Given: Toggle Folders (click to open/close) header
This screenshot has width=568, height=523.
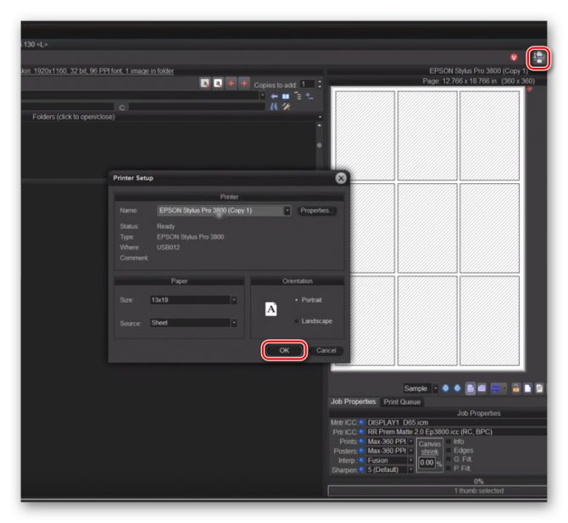Looking at the screenshot, I should pyautogui.click(x=74, y=117).
